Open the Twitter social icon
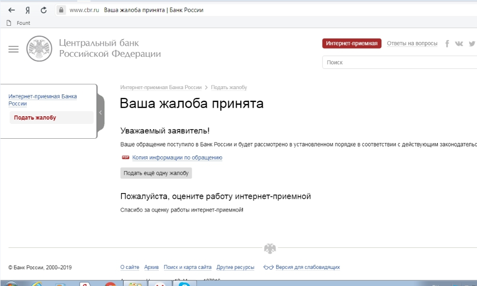 [x=472, y=44]
